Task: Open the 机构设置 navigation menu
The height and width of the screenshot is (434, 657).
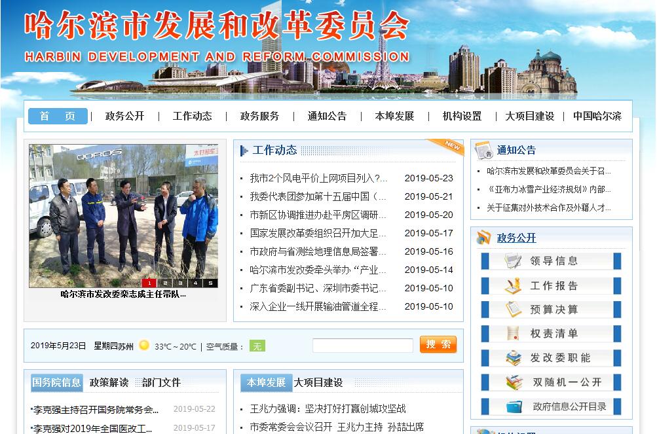Action: 462,116
